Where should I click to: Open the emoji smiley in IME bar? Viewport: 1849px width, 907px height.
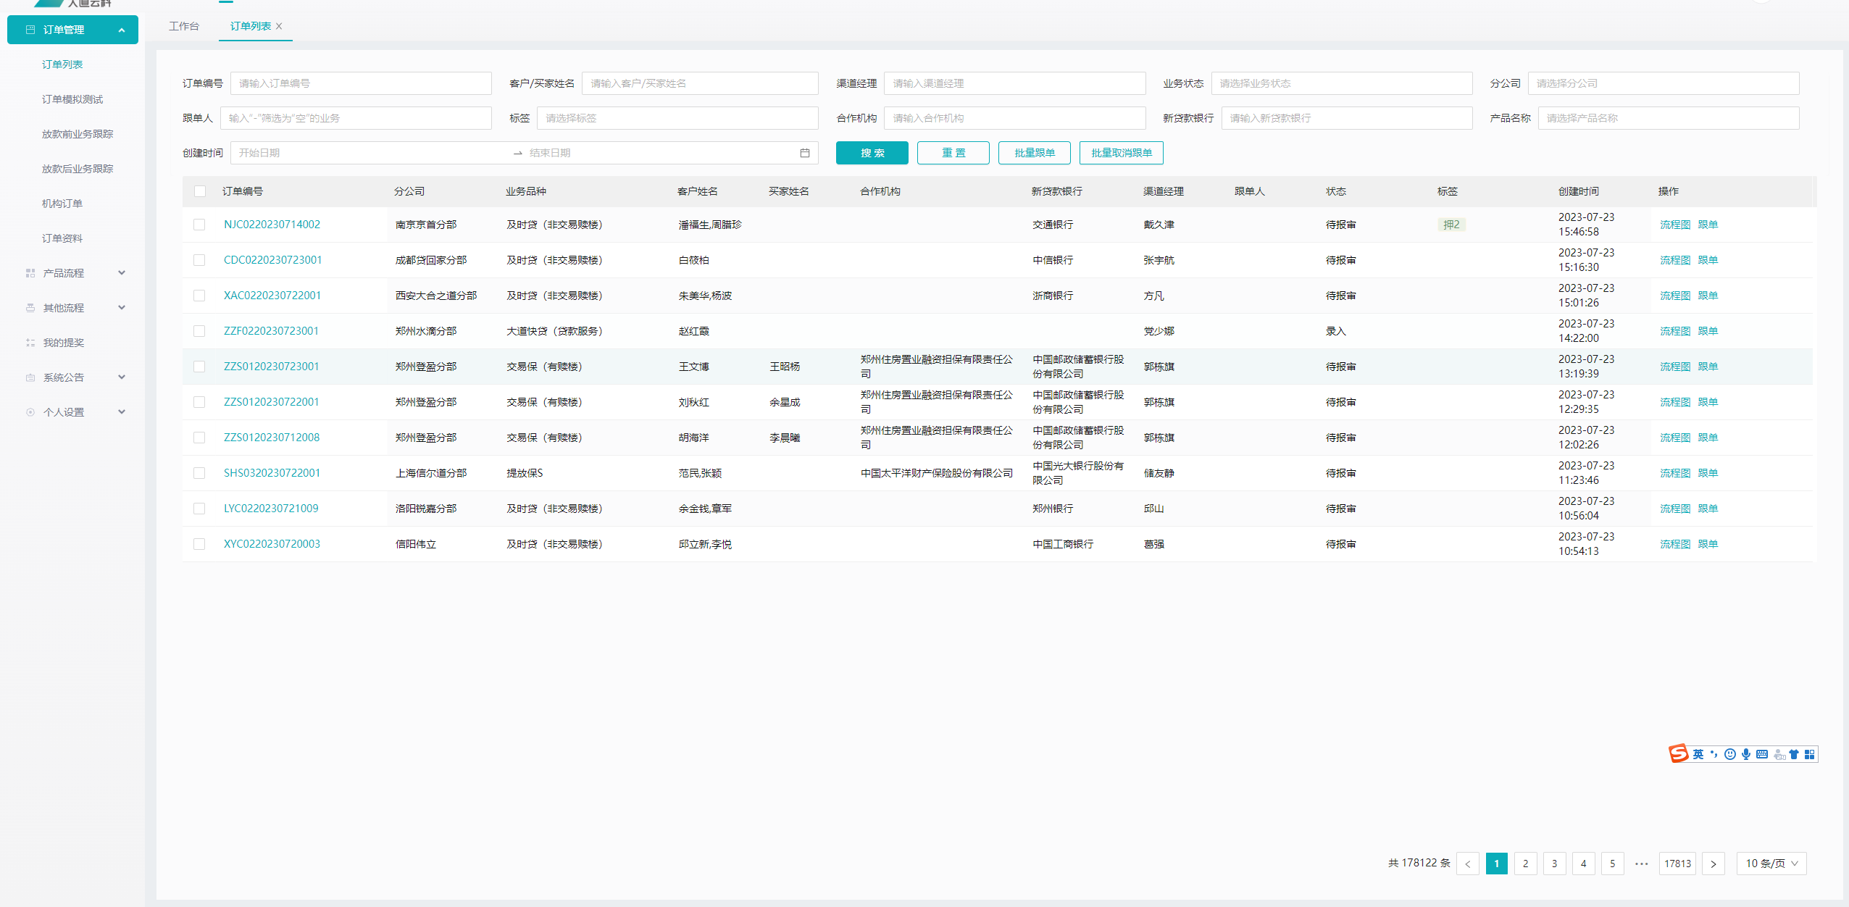[1730, 755]
